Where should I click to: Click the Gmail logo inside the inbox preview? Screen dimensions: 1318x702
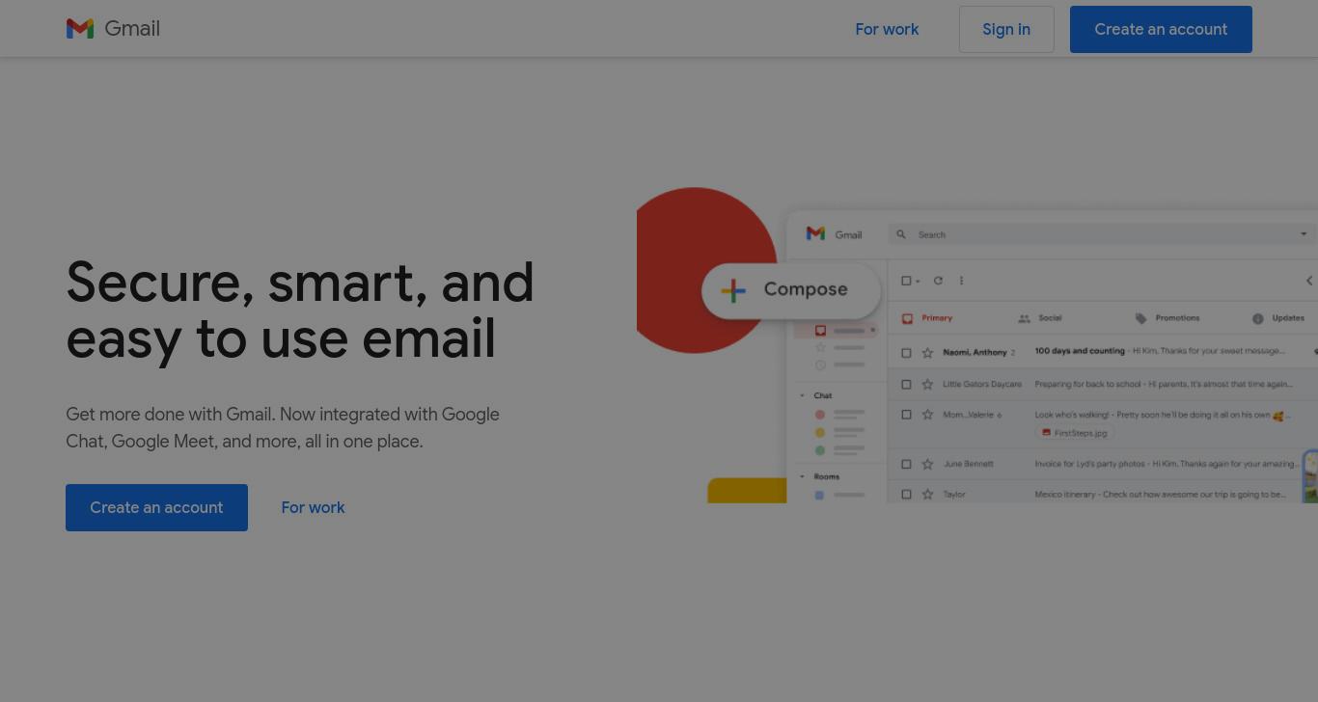[835, 234]
